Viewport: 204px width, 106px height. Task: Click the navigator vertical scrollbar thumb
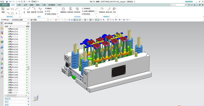click(x=29, y=68)
